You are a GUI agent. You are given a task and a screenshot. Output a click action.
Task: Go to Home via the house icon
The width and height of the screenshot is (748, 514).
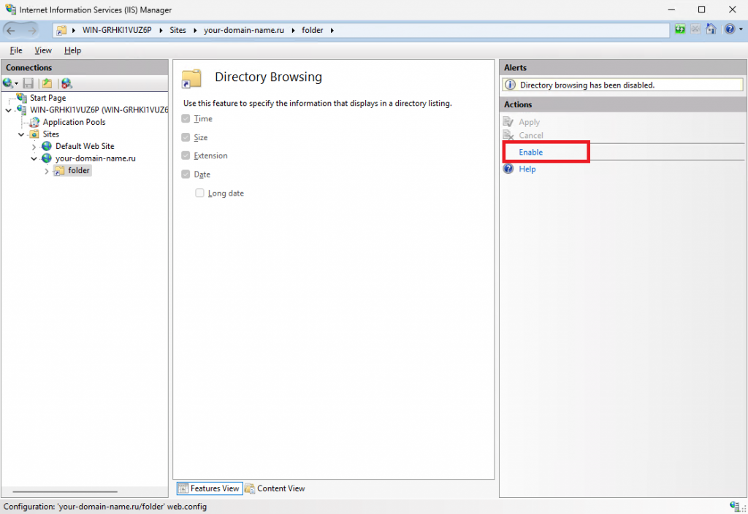711,29
